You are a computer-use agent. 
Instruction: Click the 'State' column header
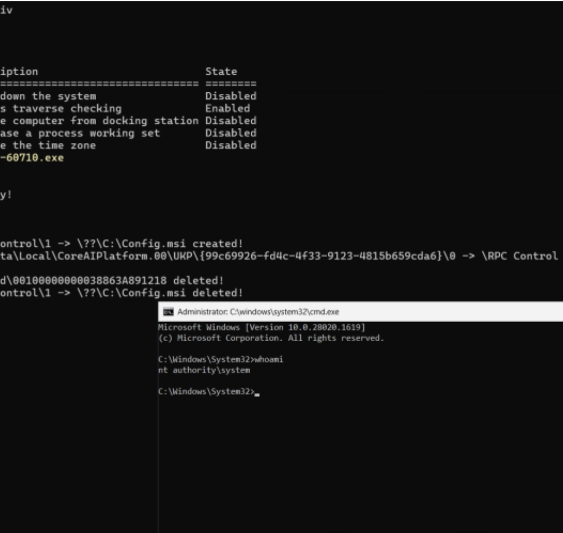[x=221, y=71]
